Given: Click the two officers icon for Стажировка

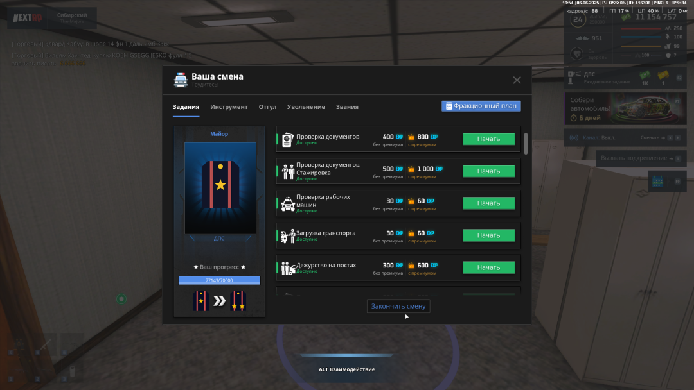Looking at the screenshot, I should point(288,172).
